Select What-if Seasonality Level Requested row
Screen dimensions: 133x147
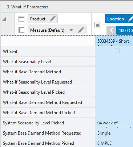[x=48, y=82]
